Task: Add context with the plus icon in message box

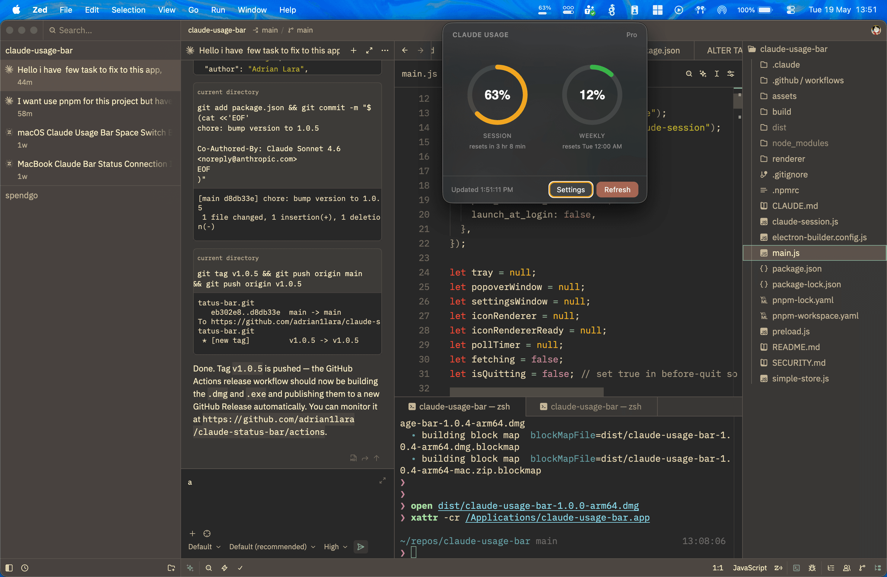Action: point(192,534)
